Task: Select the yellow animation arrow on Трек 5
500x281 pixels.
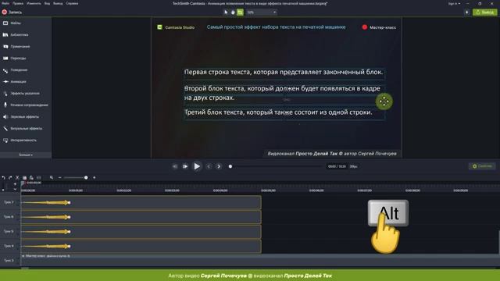Action: [47, 232]
